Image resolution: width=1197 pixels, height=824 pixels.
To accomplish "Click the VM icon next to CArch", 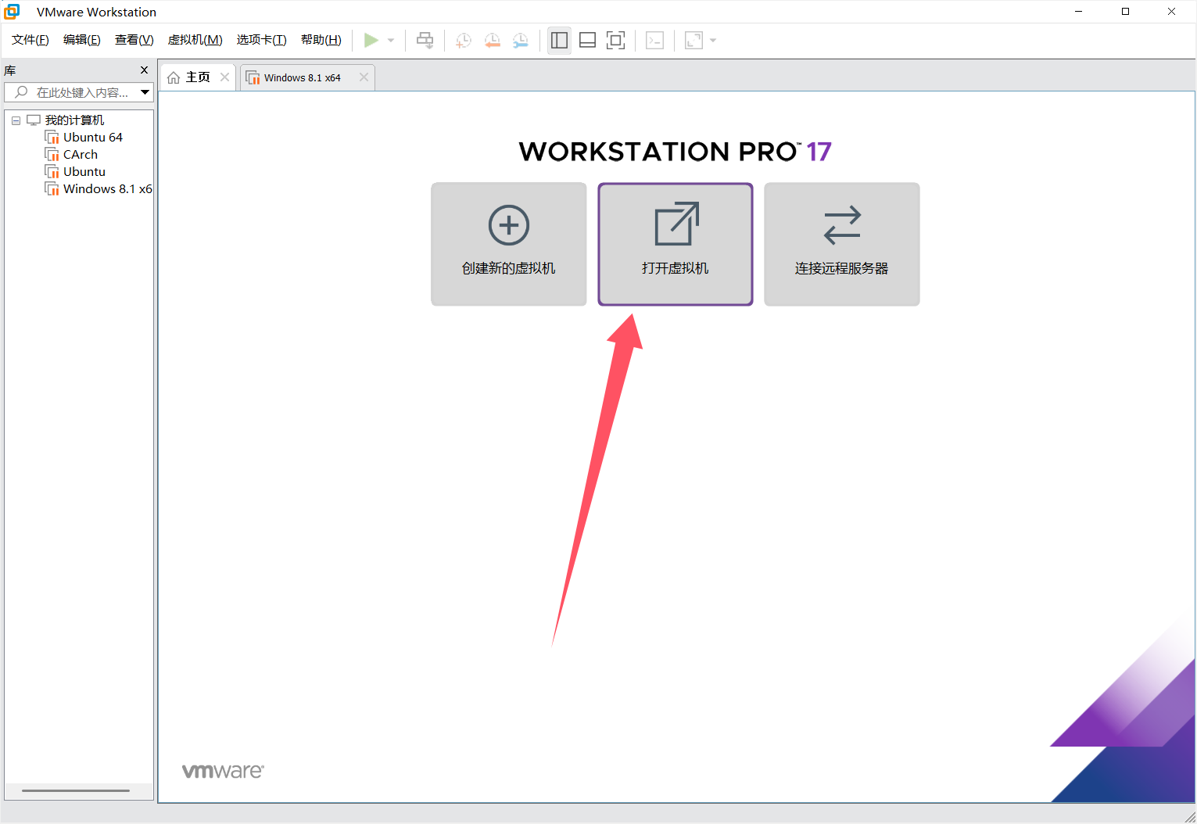I will 52,155.
